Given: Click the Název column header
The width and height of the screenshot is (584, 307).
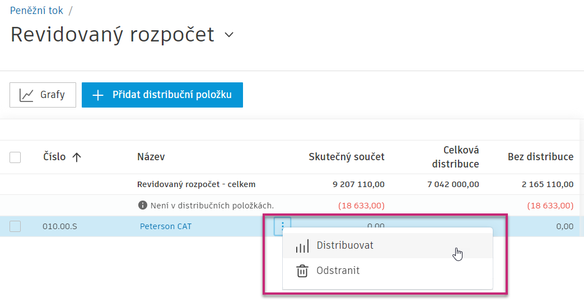Looking at the screenshot, I should pos(151,157).
